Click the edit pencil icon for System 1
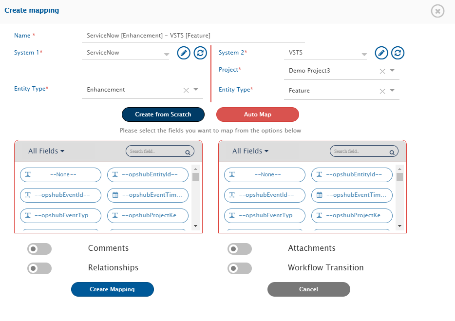The height and width of the screenshot is (321, 455). [183, 53]
